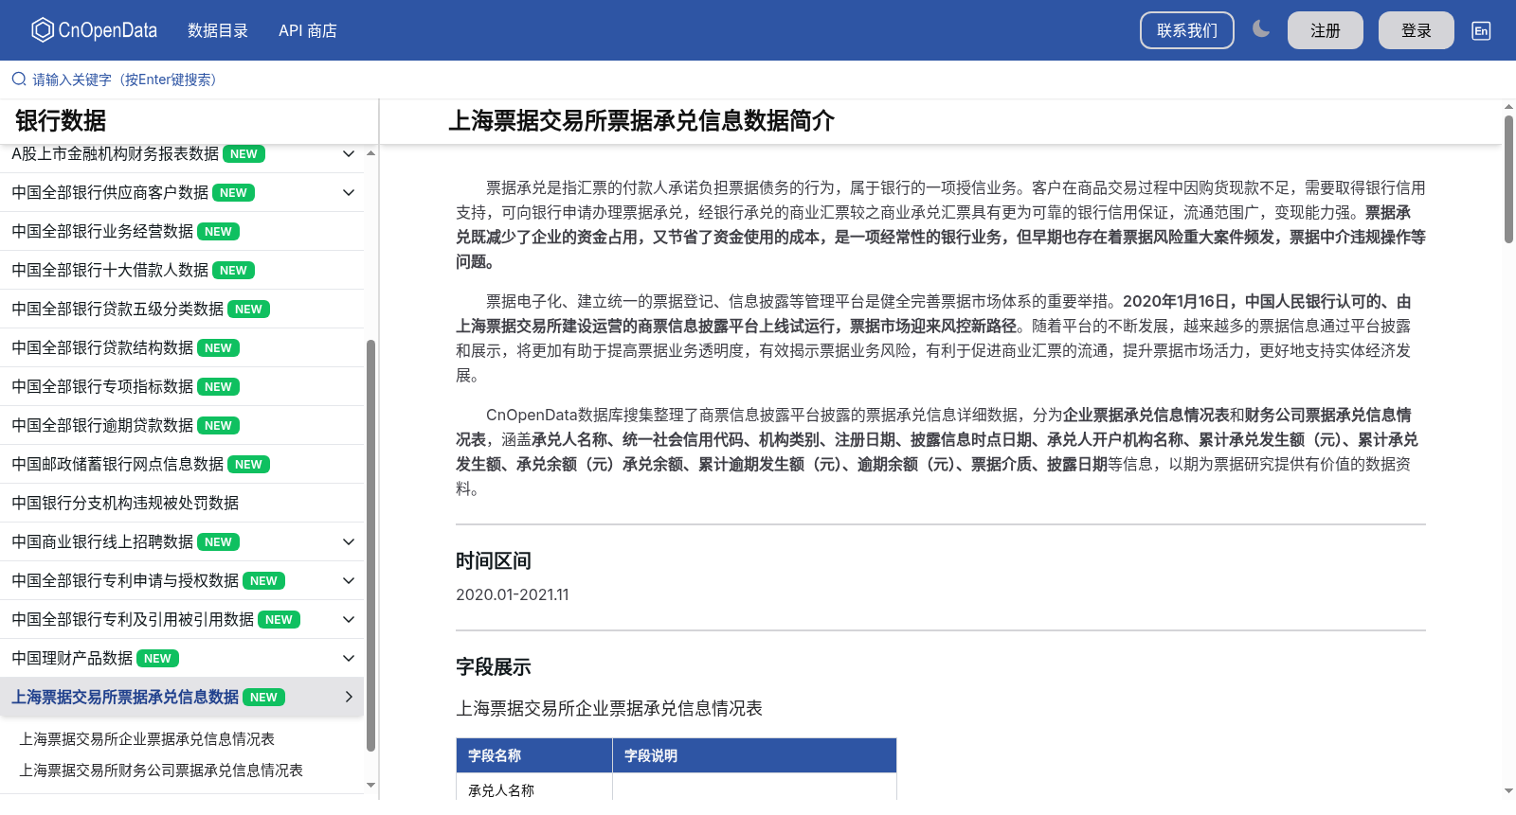Open 上海票据交易所财务公司票据承兑信息情况表 sub-item
The height and width of the screenshot is (815, 1516).
click(x=161, y=770)
